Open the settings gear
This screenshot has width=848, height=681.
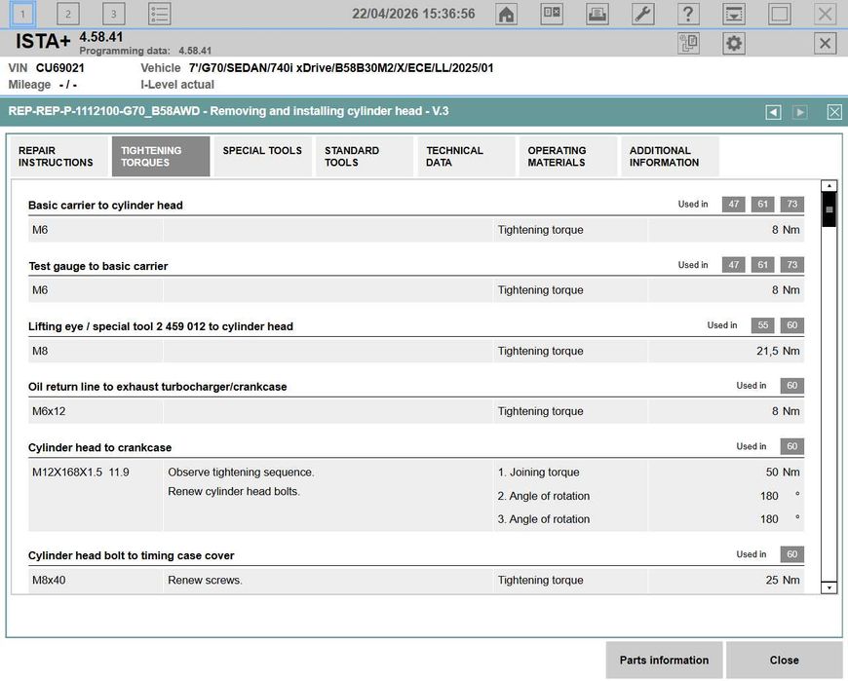tap(734, 43)
